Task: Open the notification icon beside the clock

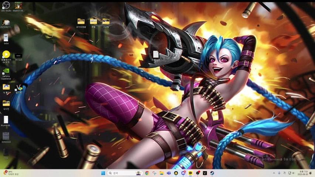Action: coord(311,173)
